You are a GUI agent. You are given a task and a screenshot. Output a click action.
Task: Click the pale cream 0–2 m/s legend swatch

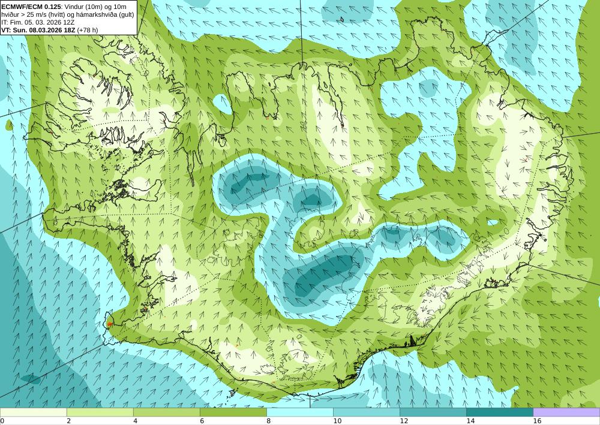coord(33,412)
